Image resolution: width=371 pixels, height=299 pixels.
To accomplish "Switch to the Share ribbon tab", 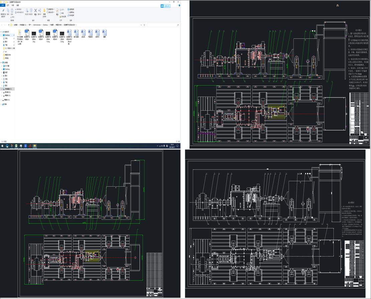I will pos(13,5).
